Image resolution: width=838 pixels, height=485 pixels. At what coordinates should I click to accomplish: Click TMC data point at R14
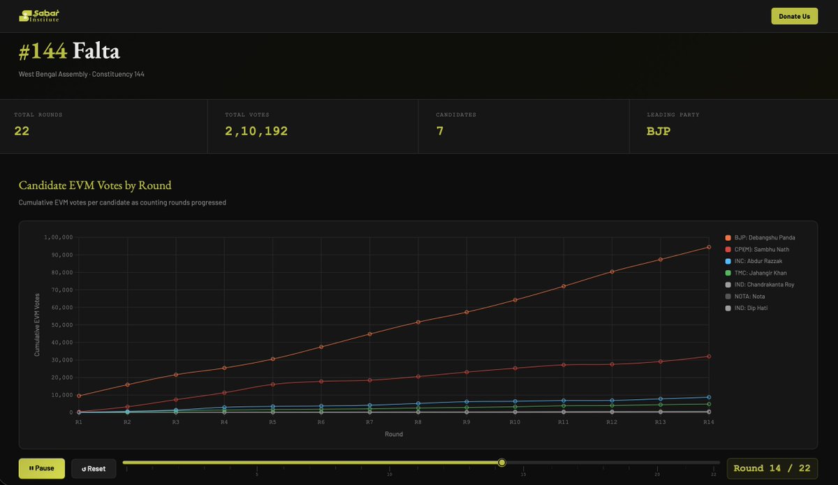(708, 404)
